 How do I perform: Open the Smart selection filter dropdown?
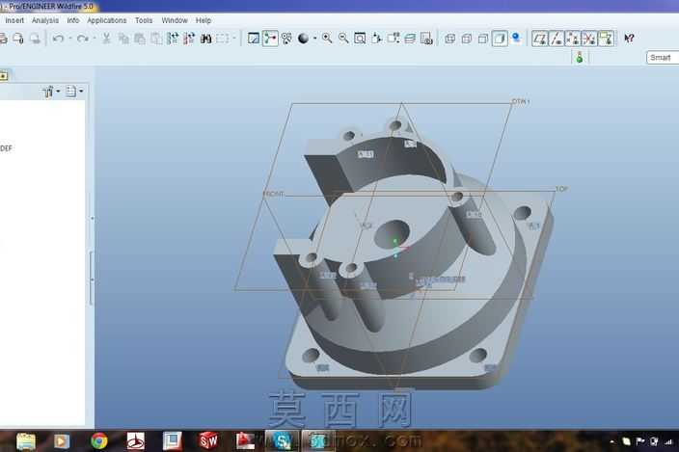pyautogui.click(x=662, y=58)
